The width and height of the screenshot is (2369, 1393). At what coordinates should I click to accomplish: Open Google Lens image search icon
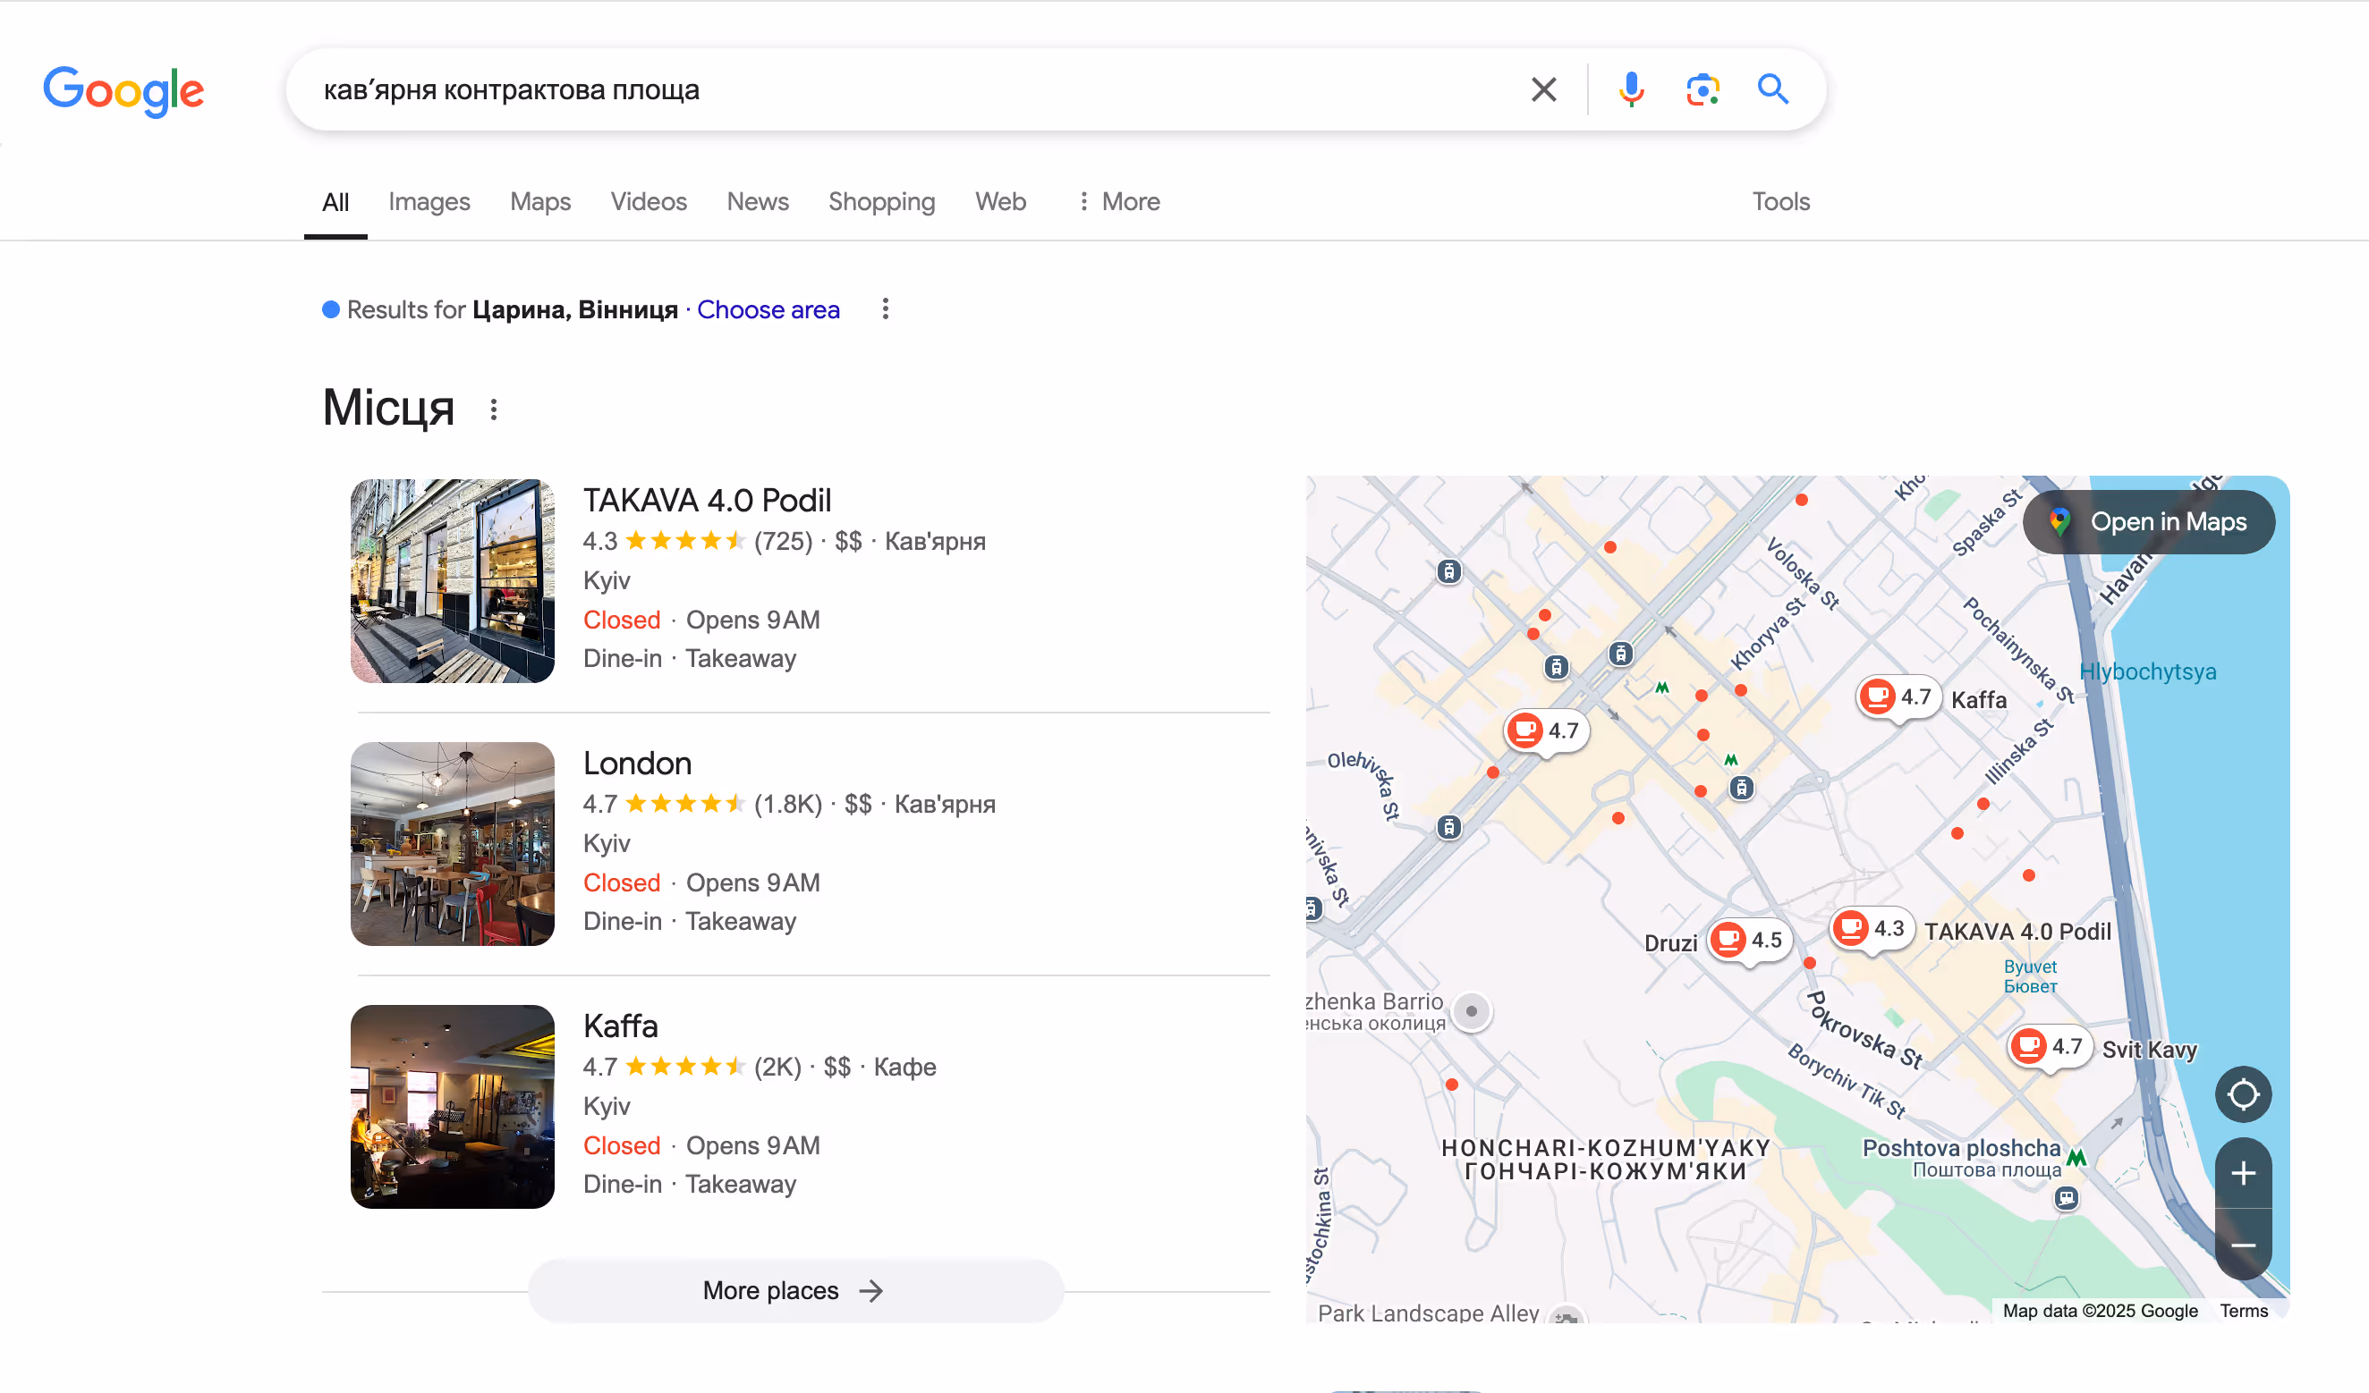(1702, 89)
